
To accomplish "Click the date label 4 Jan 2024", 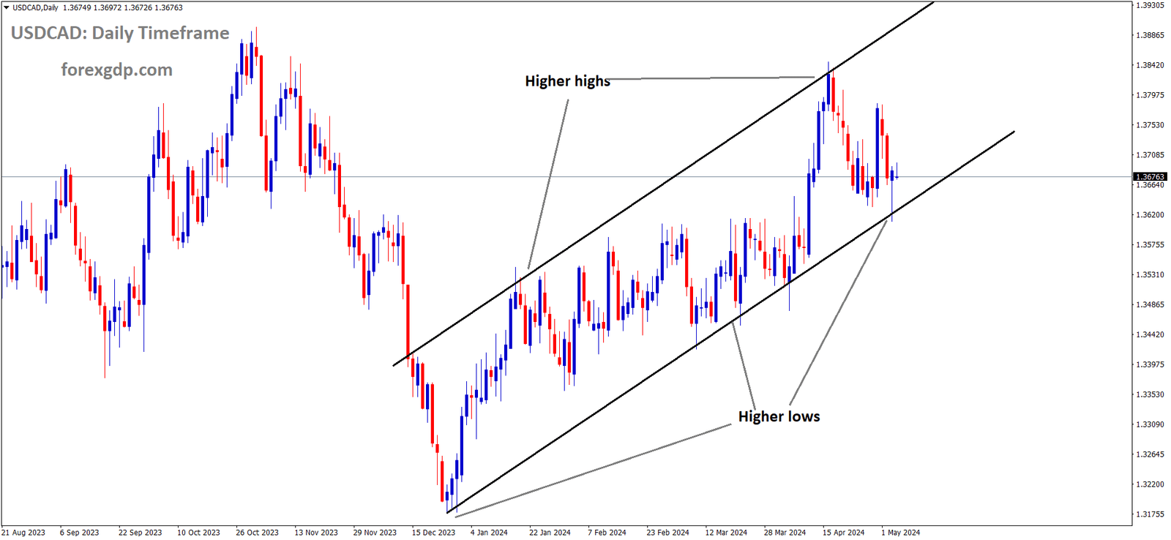I will [489, 533].
